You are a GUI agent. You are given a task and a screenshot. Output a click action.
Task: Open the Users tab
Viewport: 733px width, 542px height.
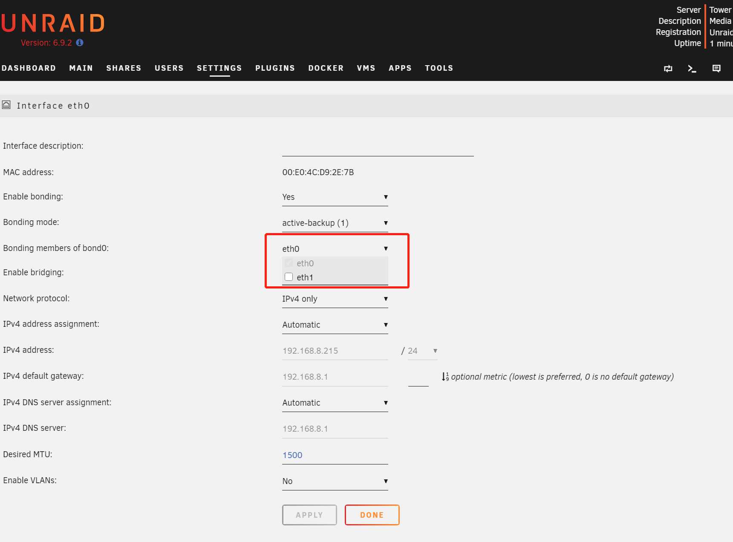point(169,68)
